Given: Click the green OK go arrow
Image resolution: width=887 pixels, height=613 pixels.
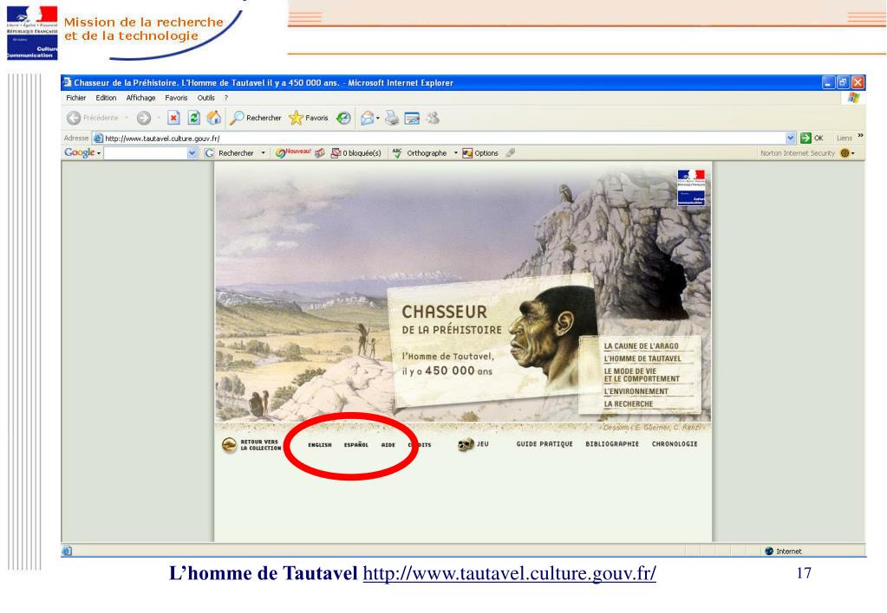Looking at the screenshot, I should [805, 138].
